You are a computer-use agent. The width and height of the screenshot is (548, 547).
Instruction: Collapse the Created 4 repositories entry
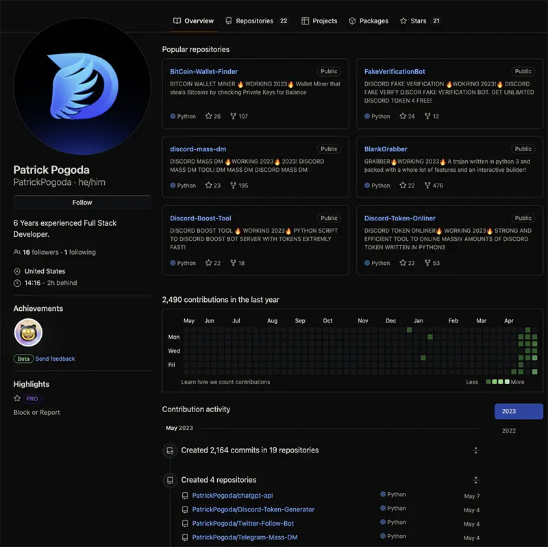coord(475,480)
